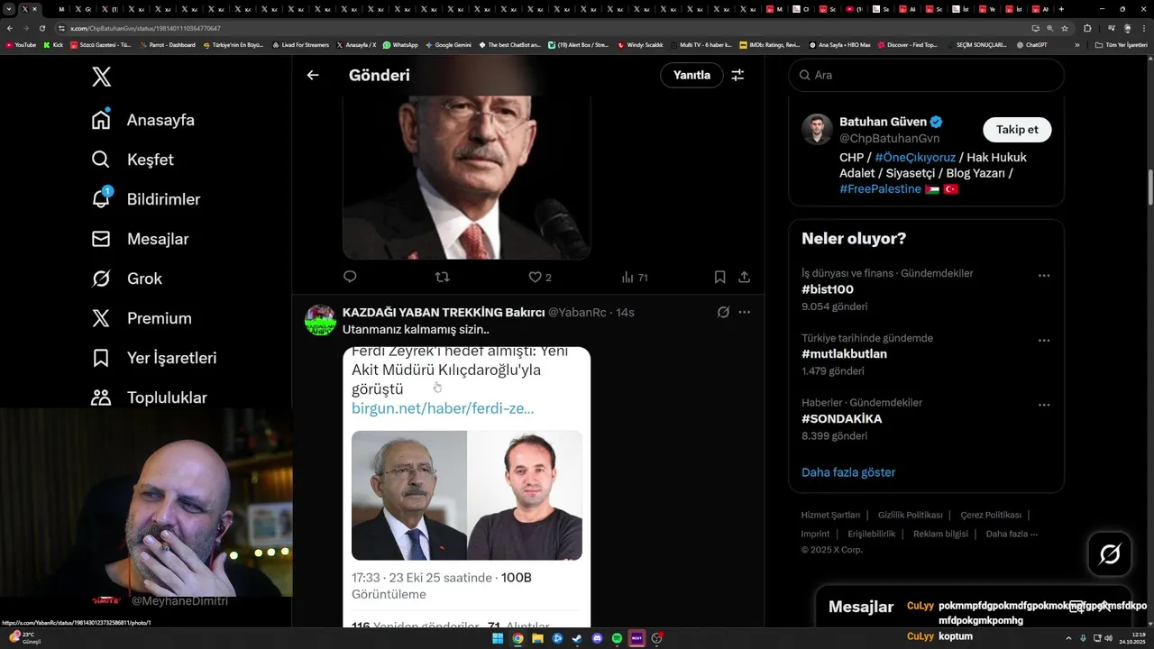This screenshot has height=649, width=1154.
Task: Open the Kılıçdaroğlu comparison image thumbnail
Action: click(x=467, y=496)
